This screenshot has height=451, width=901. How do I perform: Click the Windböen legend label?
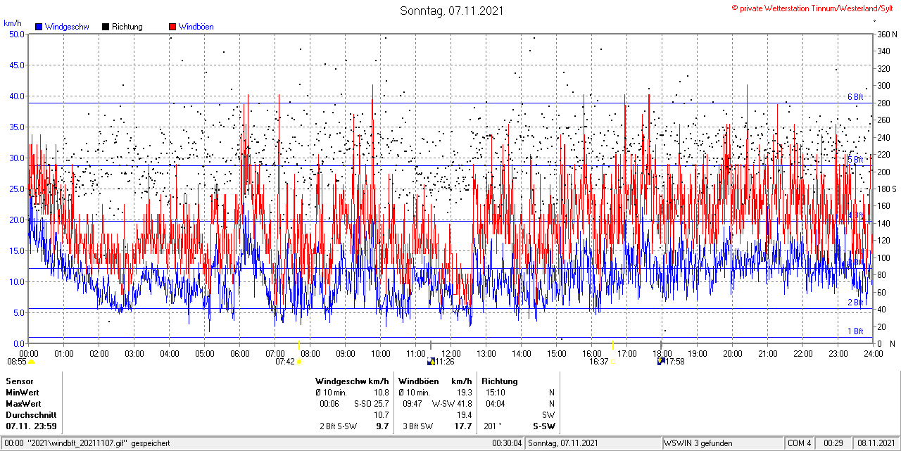pos(196,27)
